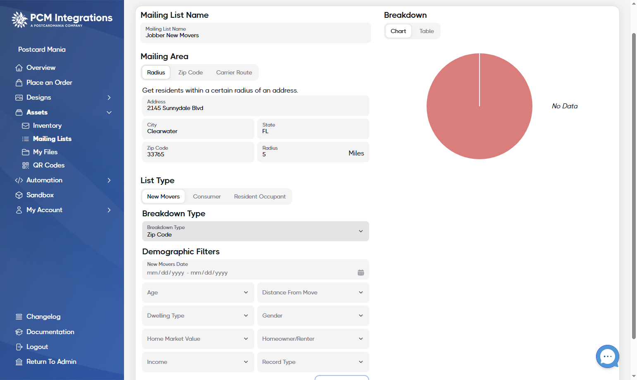This screenshot has width=637, height=380.
Task: Open the Breakdown Type dropdown
Action: (x=255, y=231)
